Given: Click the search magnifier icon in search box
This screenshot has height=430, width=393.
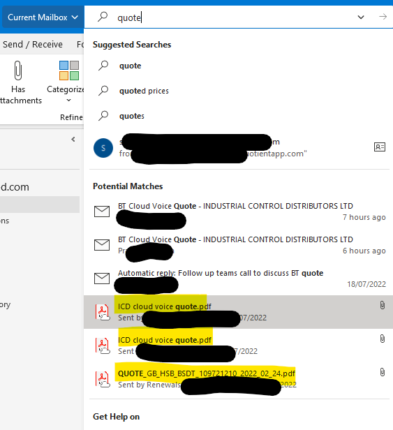Looking at the screenshot, I should coord(103,17).
